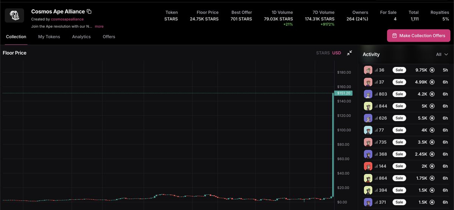This screenshot has height=210, width=454.
Task: Click the STARS icon next to 1.75K
Action: [432, 178]
